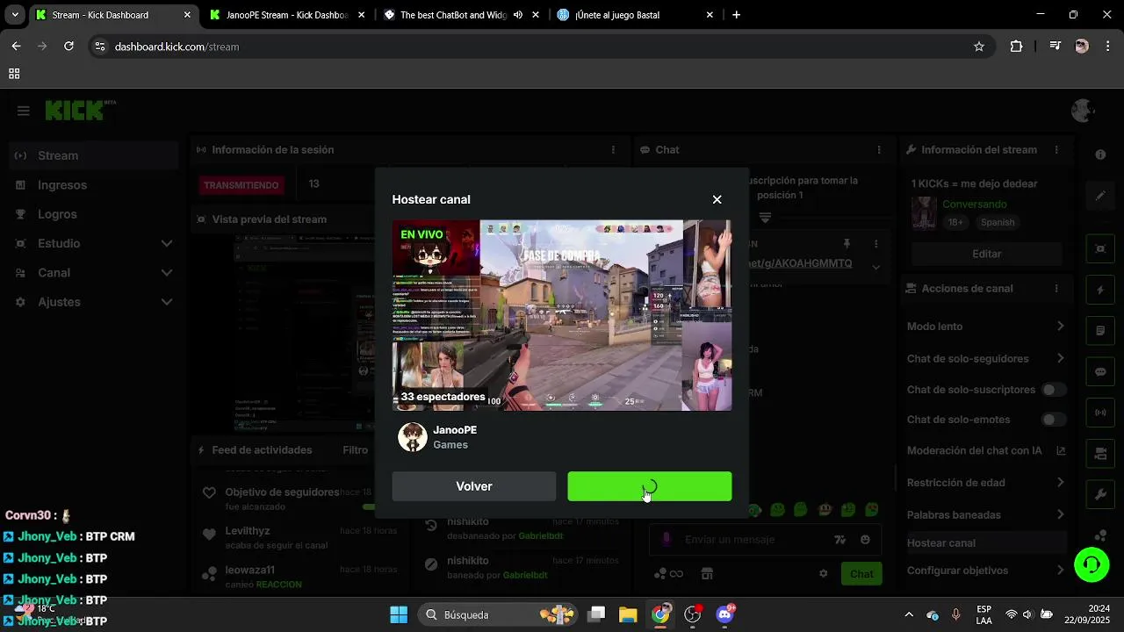Open the green support headset button

pos(1092,564)
